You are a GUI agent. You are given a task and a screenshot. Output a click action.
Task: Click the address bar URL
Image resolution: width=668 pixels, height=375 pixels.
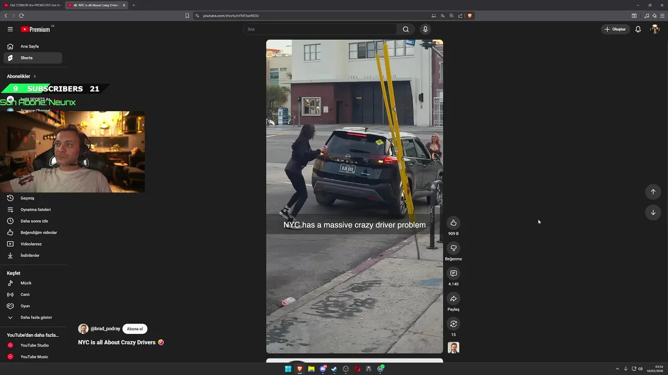pyautogui.click(x=231, y=16)
